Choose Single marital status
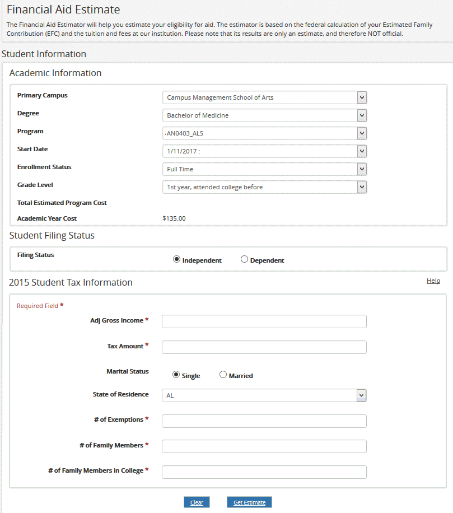Viewport: 453px width, 513px height. pyautogui.click(x=176, y=374)
